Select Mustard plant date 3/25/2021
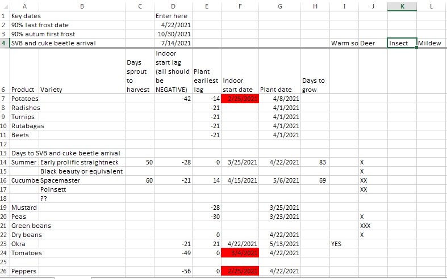Image resolution: width=447 pixels, height=279 pixels. [279, 208]
